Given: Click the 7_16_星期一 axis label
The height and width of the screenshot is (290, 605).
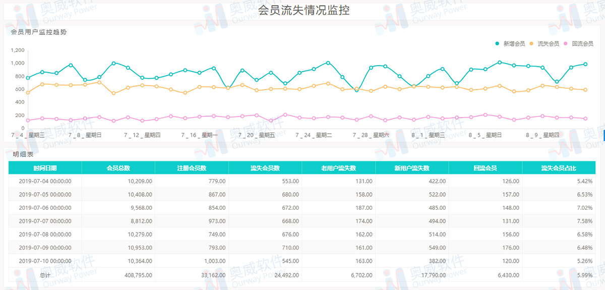Looking at the screenshot, I should [200, 135].
